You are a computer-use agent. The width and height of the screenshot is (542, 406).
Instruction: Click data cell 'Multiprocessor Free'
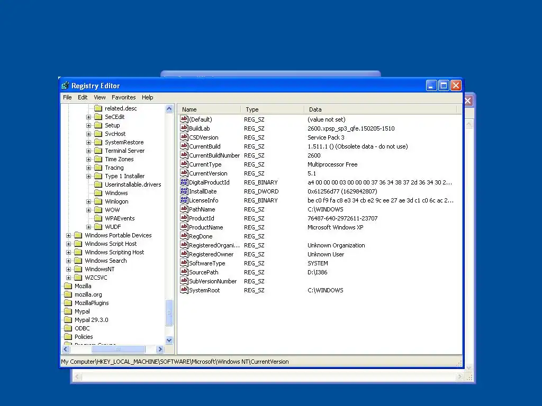pos(332,164)
